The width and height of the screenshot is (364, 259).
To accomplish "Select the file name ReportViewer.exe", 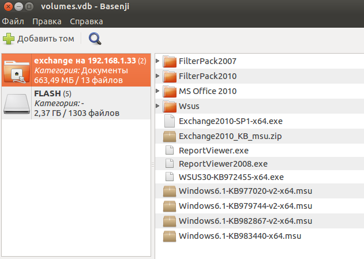I will click(x=213, y=151).
